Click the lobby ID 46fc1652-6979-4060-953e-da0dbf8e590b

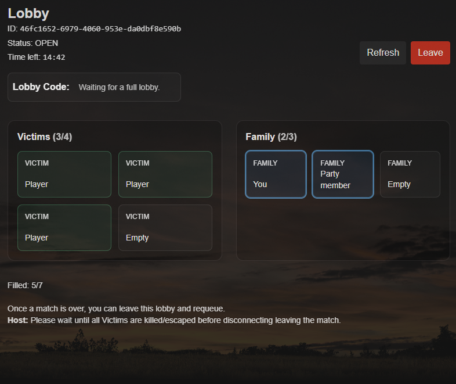[x=100, y=29]
